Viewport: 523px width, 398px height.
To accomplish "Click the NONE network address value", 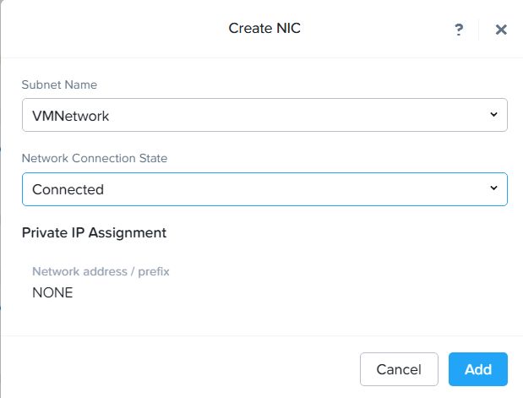I will coord(52,293).
